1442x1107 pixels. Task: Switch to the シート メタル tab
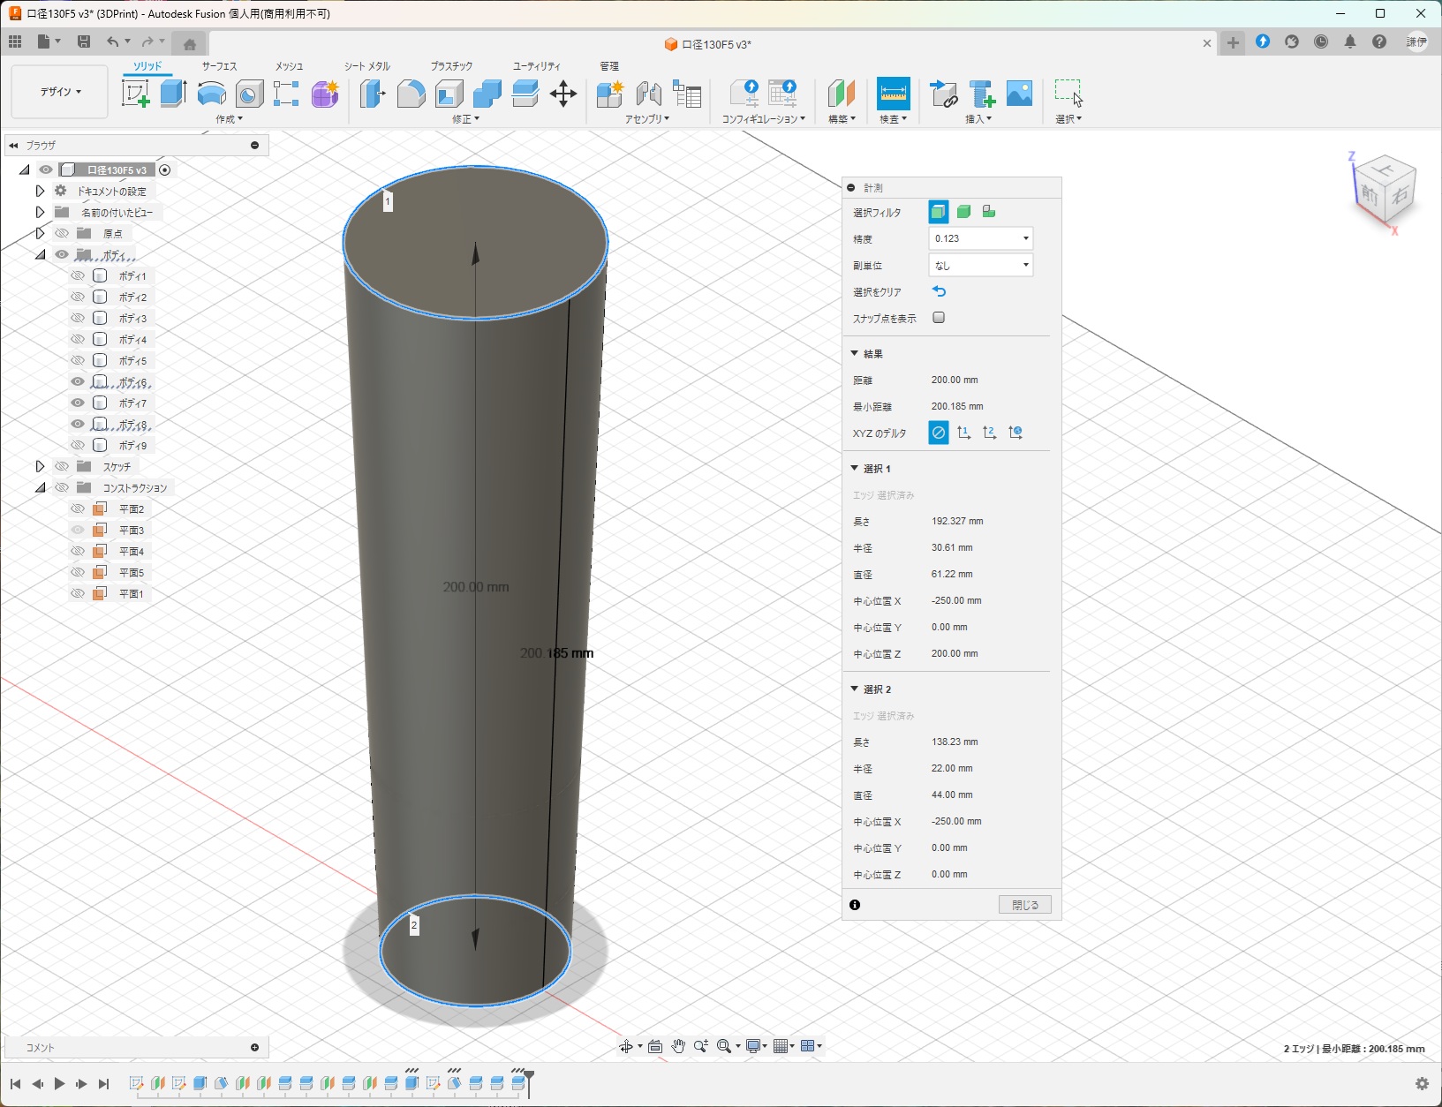tap(366, 66)
